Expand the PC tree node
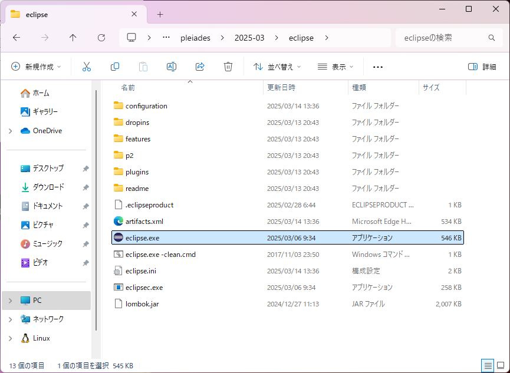This screenshot has height=373, width=510. [x=11, y=301]
